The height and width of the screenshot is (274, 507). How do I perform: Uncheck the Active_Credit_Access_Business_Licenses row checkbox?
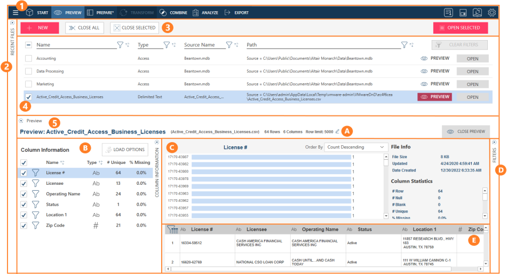28,97
